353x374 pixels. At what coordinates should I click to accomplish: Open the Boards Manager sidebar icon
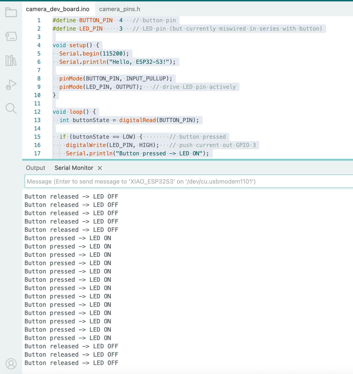(11, 36)
